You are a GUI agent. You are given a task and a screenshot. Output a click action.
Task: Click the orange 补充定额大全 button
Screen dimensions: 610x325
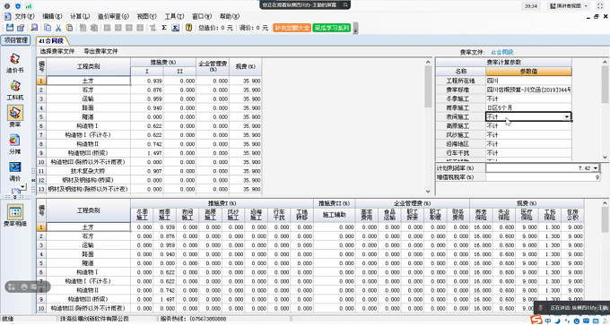(x=292, y=28)
